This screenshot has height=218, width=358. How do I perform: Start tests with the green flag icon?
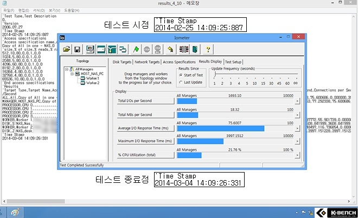[x=136, y=49]
